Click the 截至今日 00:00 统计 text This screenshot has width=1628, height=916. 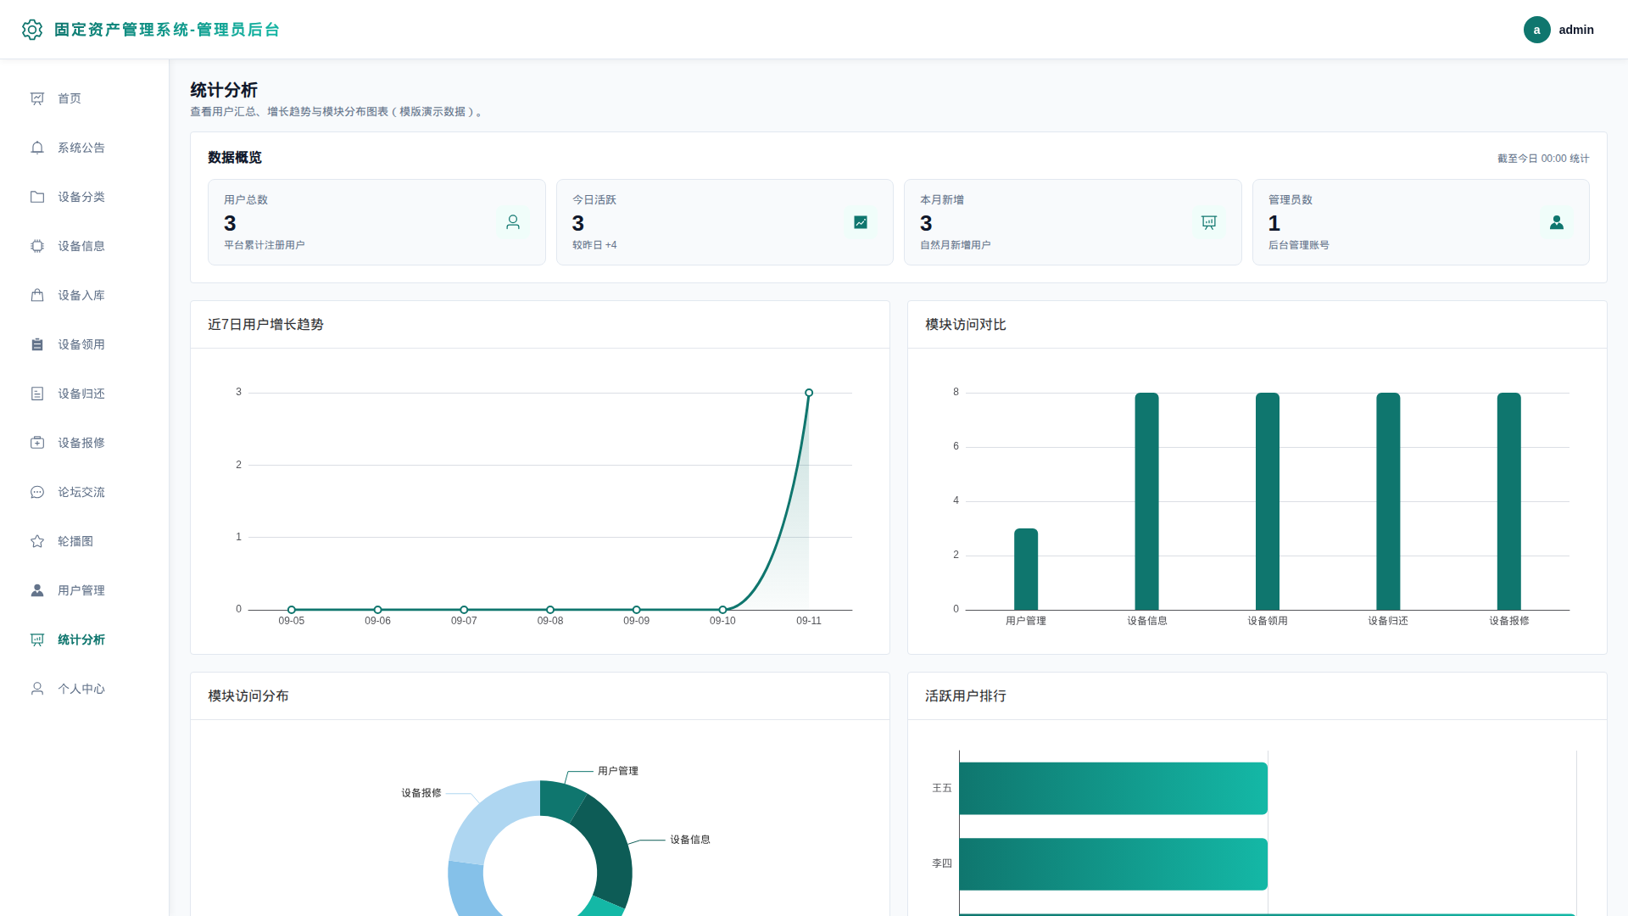[1543, 159]
